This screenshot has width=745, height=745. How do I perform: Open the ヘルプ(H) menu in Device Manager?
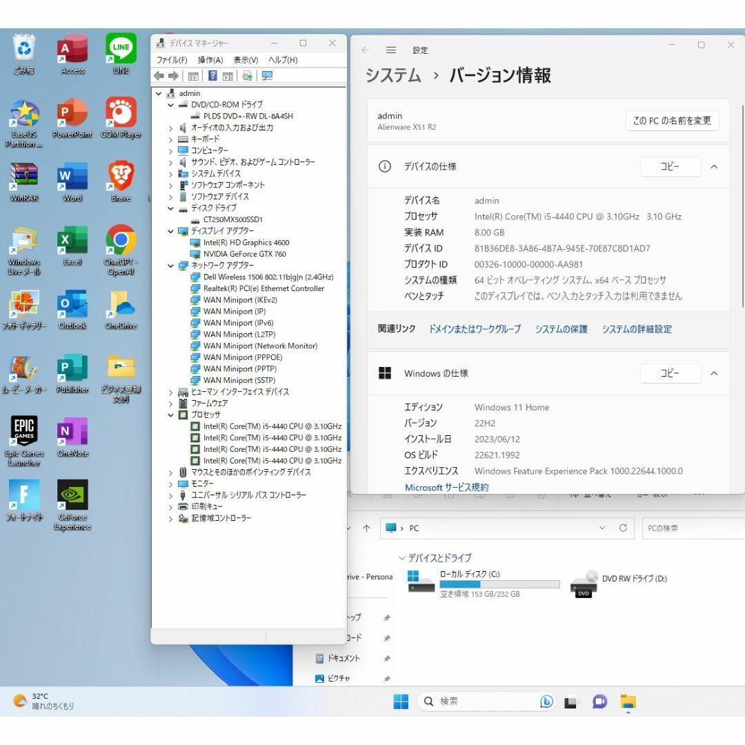tap(284, 60)
